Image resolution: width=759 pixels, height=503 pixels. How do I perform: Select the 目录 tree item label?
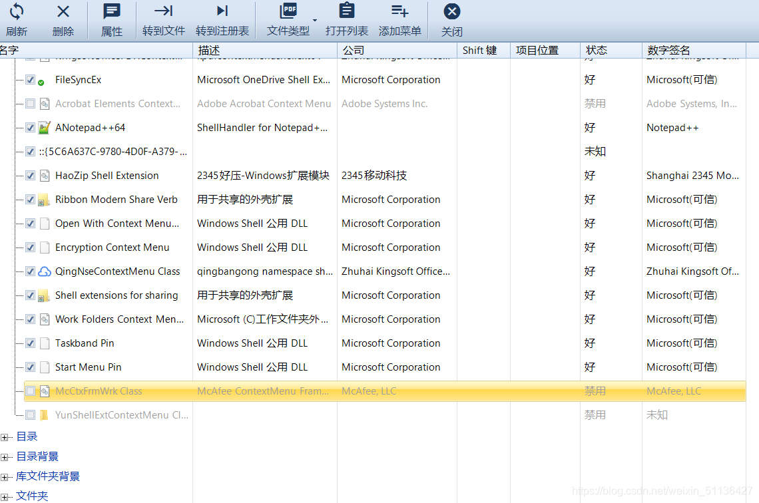click(x=27, y=436)
